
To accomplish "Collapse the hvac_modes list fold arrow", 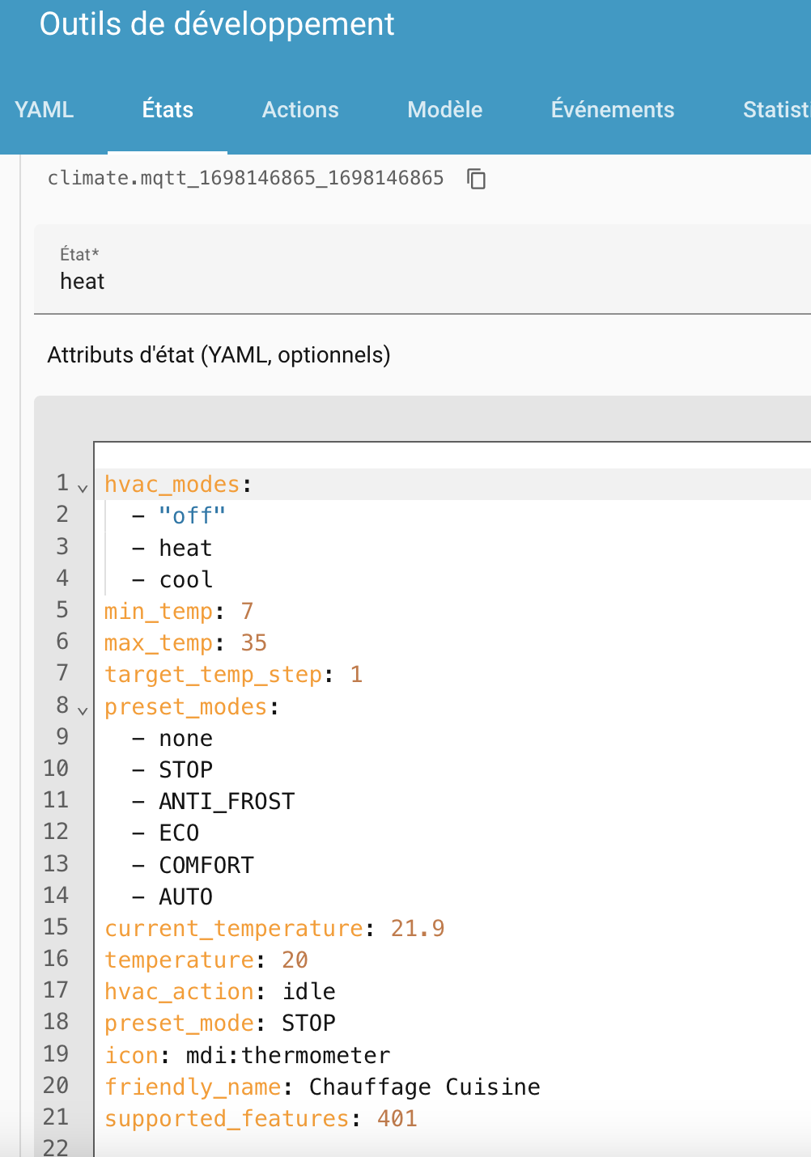I will pyautogui.click(x=83, y=488).
